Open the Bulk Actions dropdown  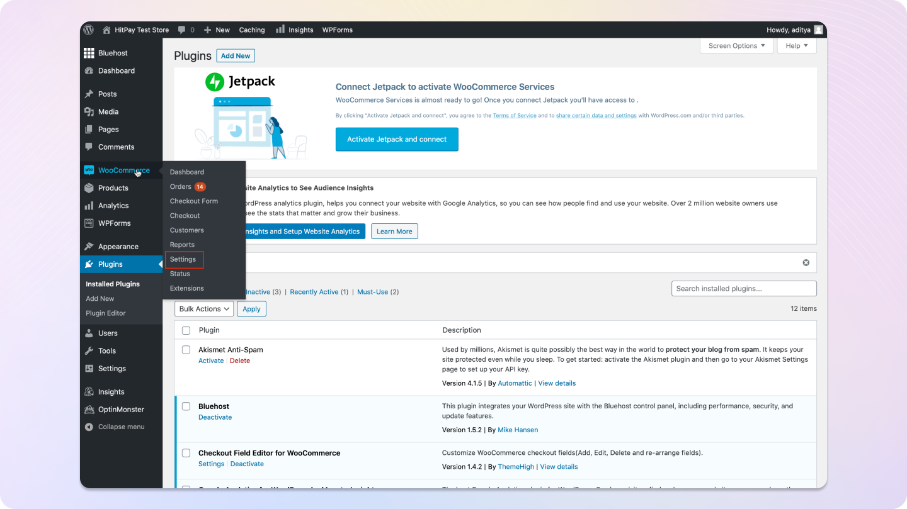pyautogui.click(x=204, y=308)
